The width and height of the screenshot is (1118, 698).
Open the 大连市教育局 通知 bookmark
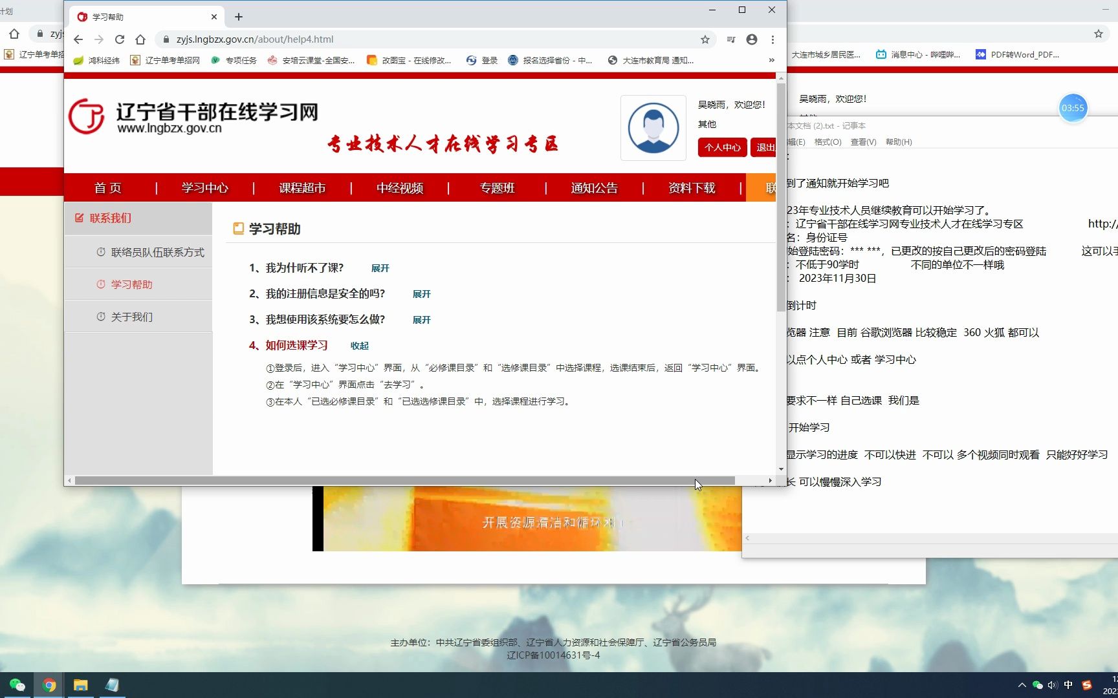[651, 60]
